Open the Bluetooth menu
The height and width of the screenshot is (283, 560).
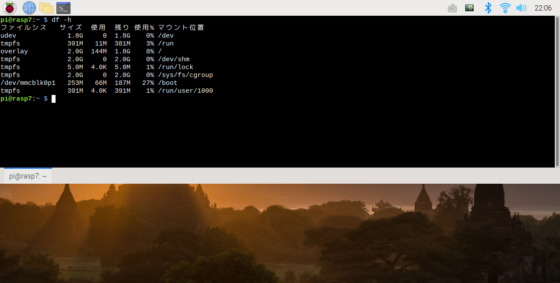point(488,8)
